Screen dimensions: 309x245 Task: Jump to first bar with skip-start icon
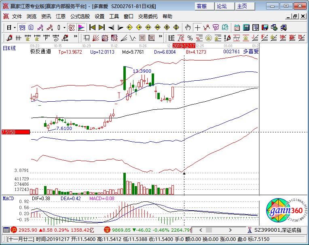[92, 27]
